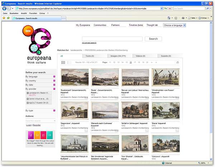Click the browser Forward arrow button
215x167 pixels.
(x=9, y=9)
